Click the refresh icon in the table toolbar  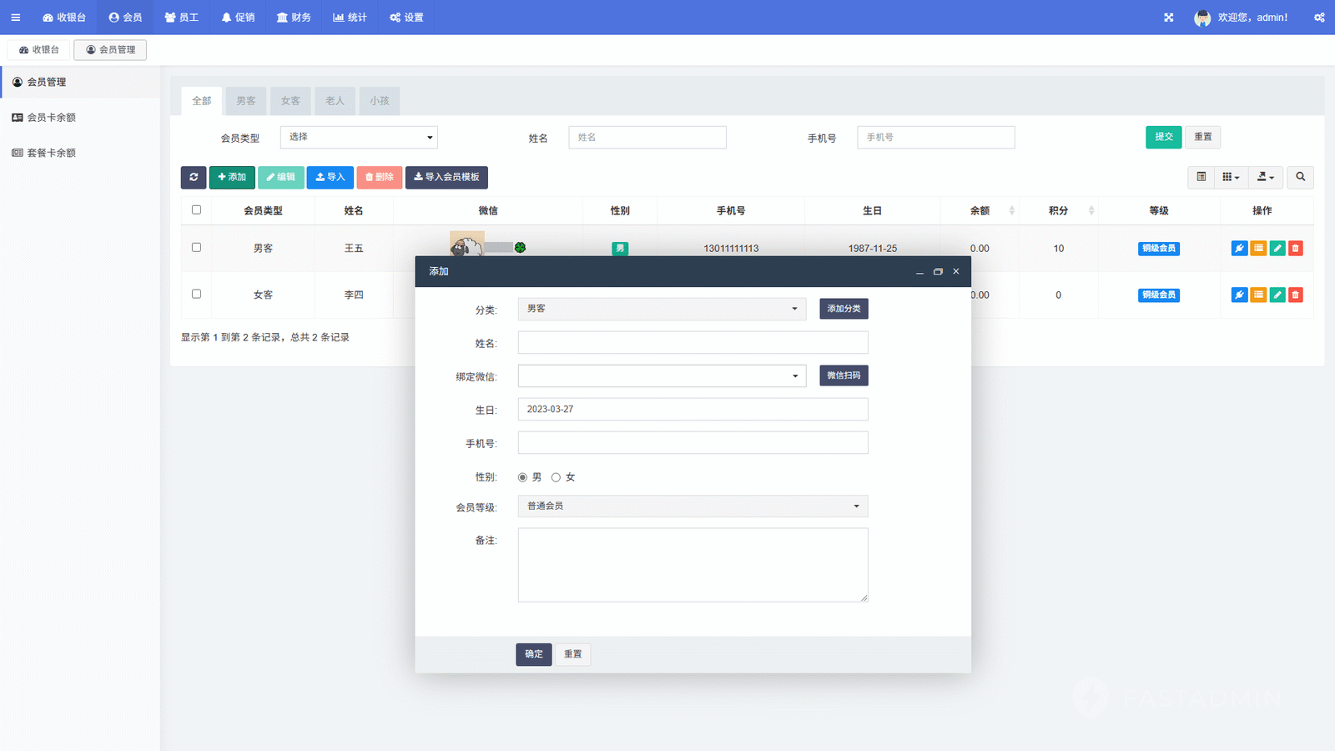[194, 177]
